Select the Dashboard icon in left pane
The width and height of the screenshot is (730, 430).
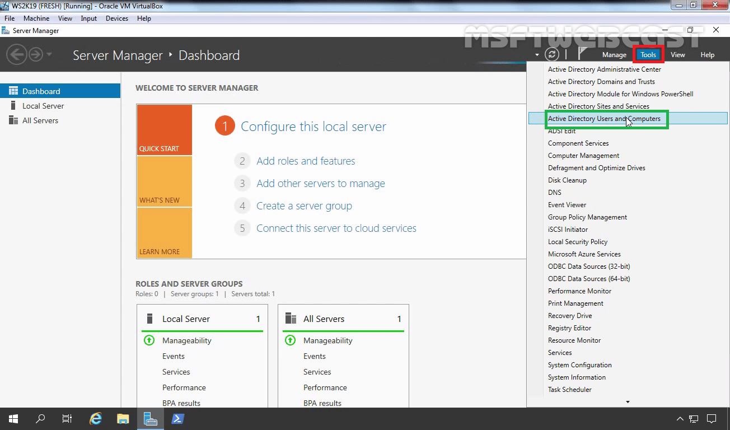point(12,91)
